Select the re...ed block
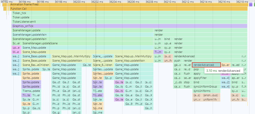 [235, 65]
